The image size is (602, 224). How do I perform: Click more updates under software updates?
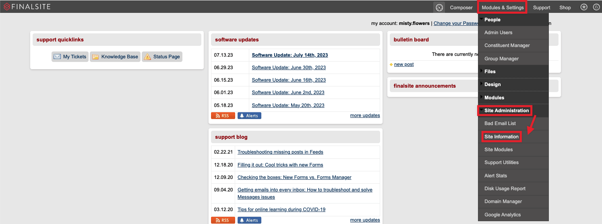[x=365, y=115]
